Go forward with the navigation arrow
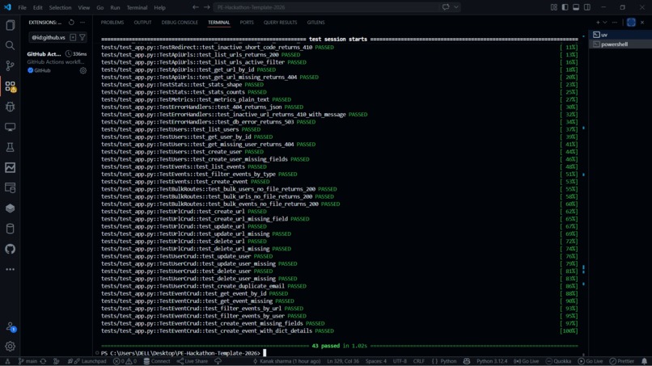This screenshot has height=366, width=652. point(206,7)
